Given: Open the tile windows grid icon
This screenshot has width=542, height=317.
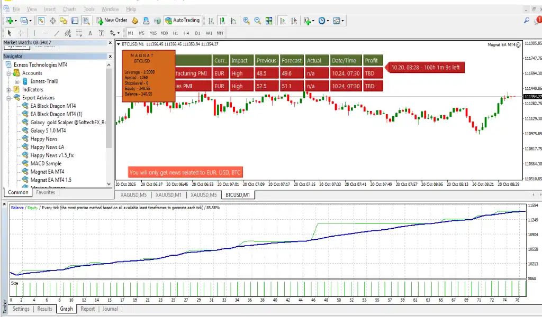Looking at the screenshot, I should 270,21.
